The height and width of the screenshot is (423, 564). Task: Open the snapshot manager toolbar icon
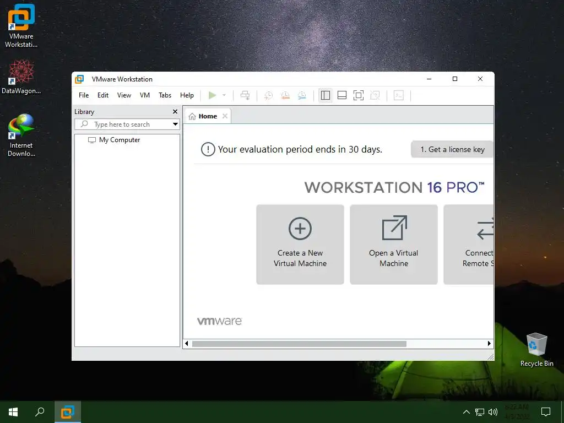pos(302,95)
